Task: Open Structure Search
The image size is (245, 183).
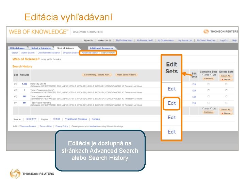Action: 71,53
